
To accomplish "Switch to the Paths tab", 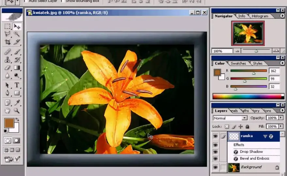I will (245, 111).
